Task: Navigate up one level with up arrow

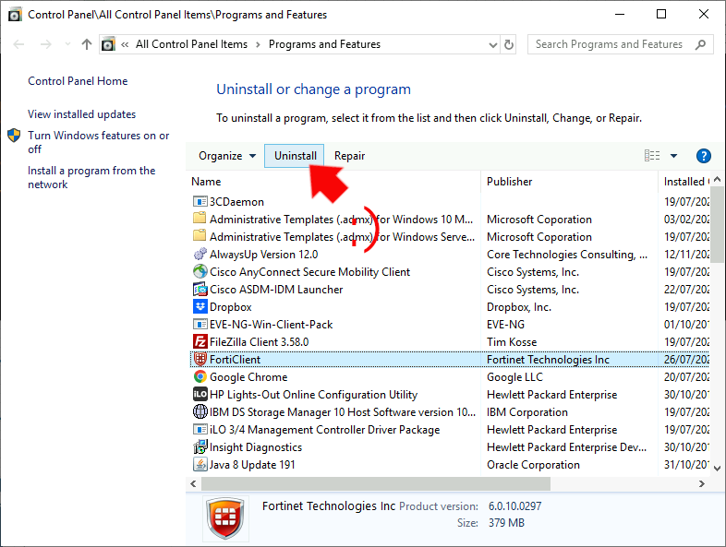Action: (87, 44)
